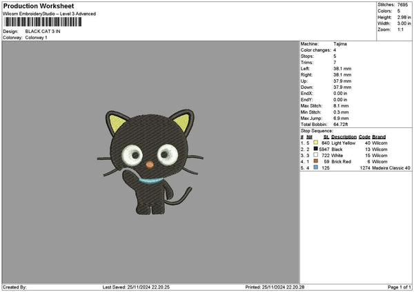This screenshot has width=414, height=292.
Task: Click the Light Yellow thread color swatch
Action: 315,143
